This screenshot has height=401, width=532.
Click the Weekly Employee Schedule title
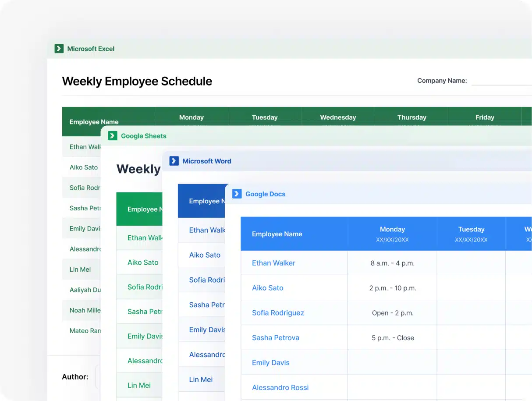click(137, 81)
